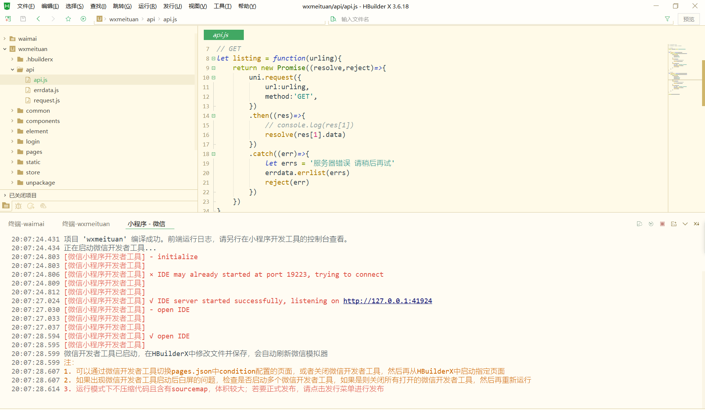Screen dimensions: 705x410
Task: Expand the .hbuilderx folder
Action: pos(12,59)
